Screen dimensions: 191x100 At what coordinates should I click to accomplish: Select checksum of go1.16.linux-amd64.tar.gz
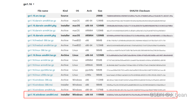(x=140, y=55)
